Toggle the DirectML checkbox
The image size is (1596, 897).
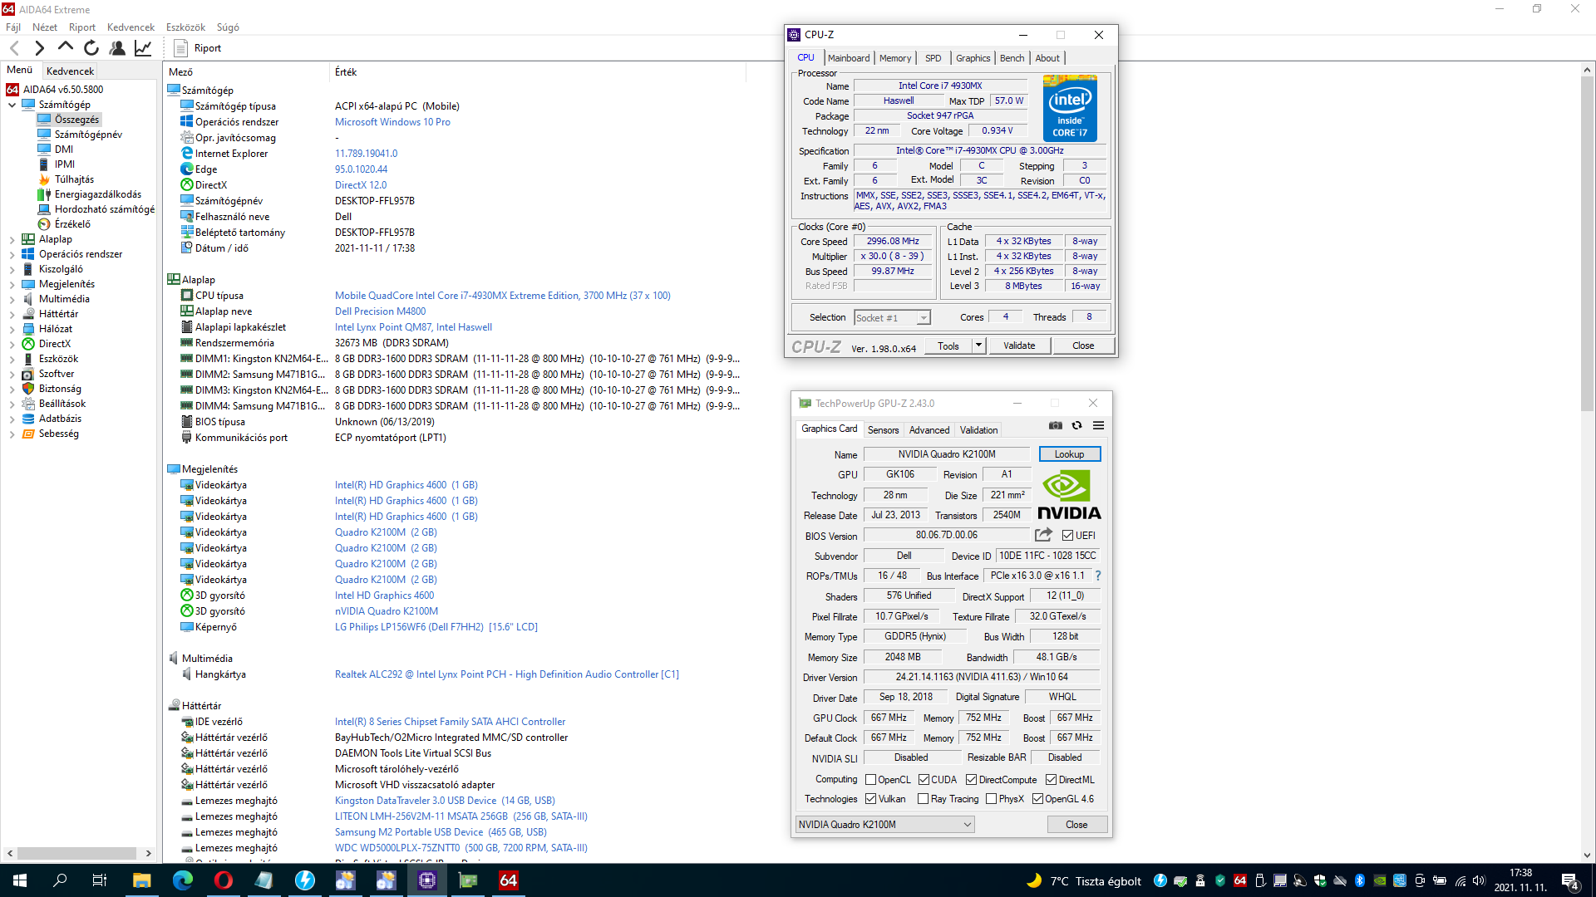[x=1051, y=780]
